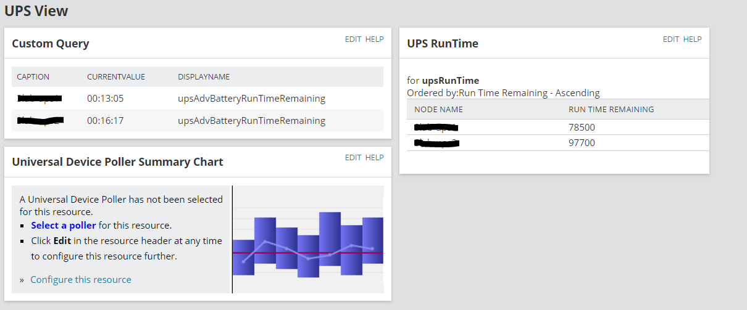Click the sample bar chart preview image

click(x=308, y=239)
